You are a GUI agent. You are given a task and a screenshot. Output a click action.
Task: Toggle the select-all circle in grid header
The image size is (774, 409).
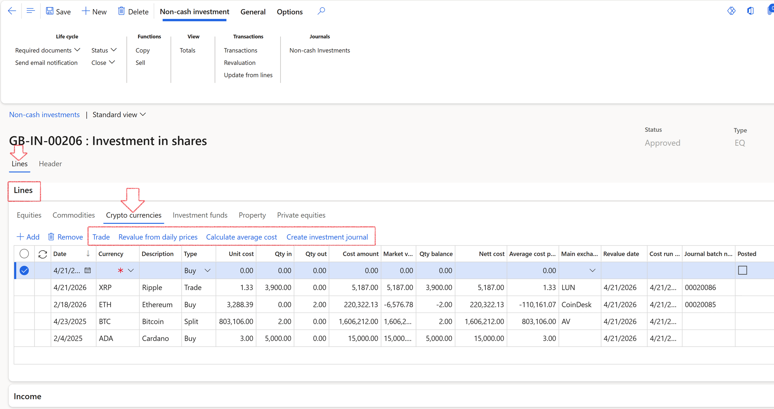click(x=24, y=254)
